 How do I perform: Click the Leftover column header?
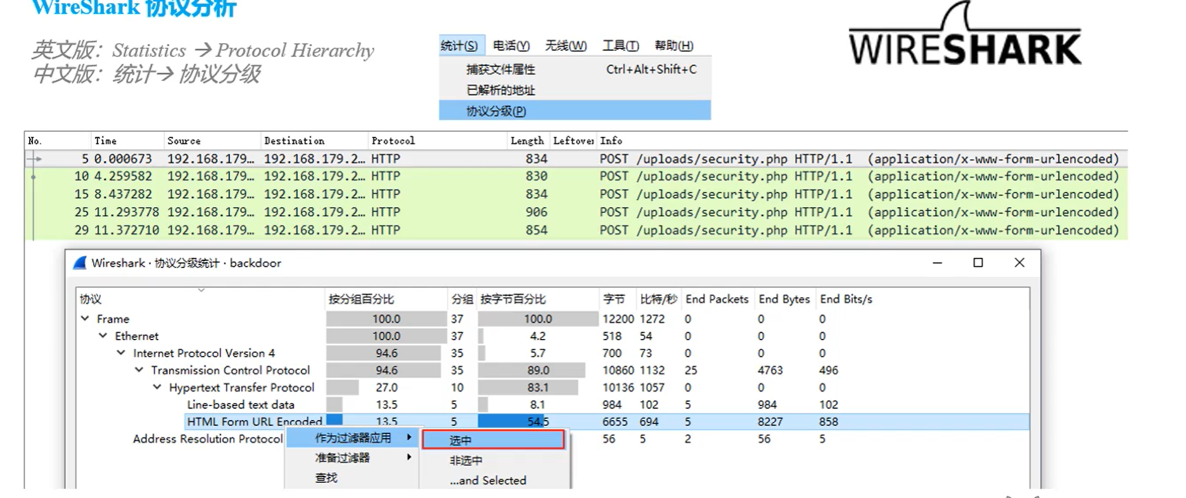573,141
